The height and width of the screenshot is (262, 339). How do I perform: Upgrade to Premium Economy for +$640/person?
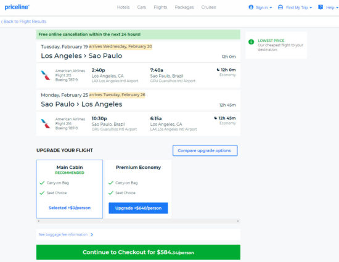click(x=138, y=208)
